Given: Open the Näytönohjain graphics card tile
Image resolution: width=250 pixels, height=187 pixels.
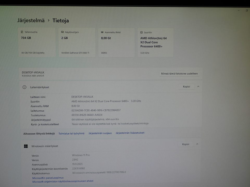Looking at the screenshot, I should 77,42.
